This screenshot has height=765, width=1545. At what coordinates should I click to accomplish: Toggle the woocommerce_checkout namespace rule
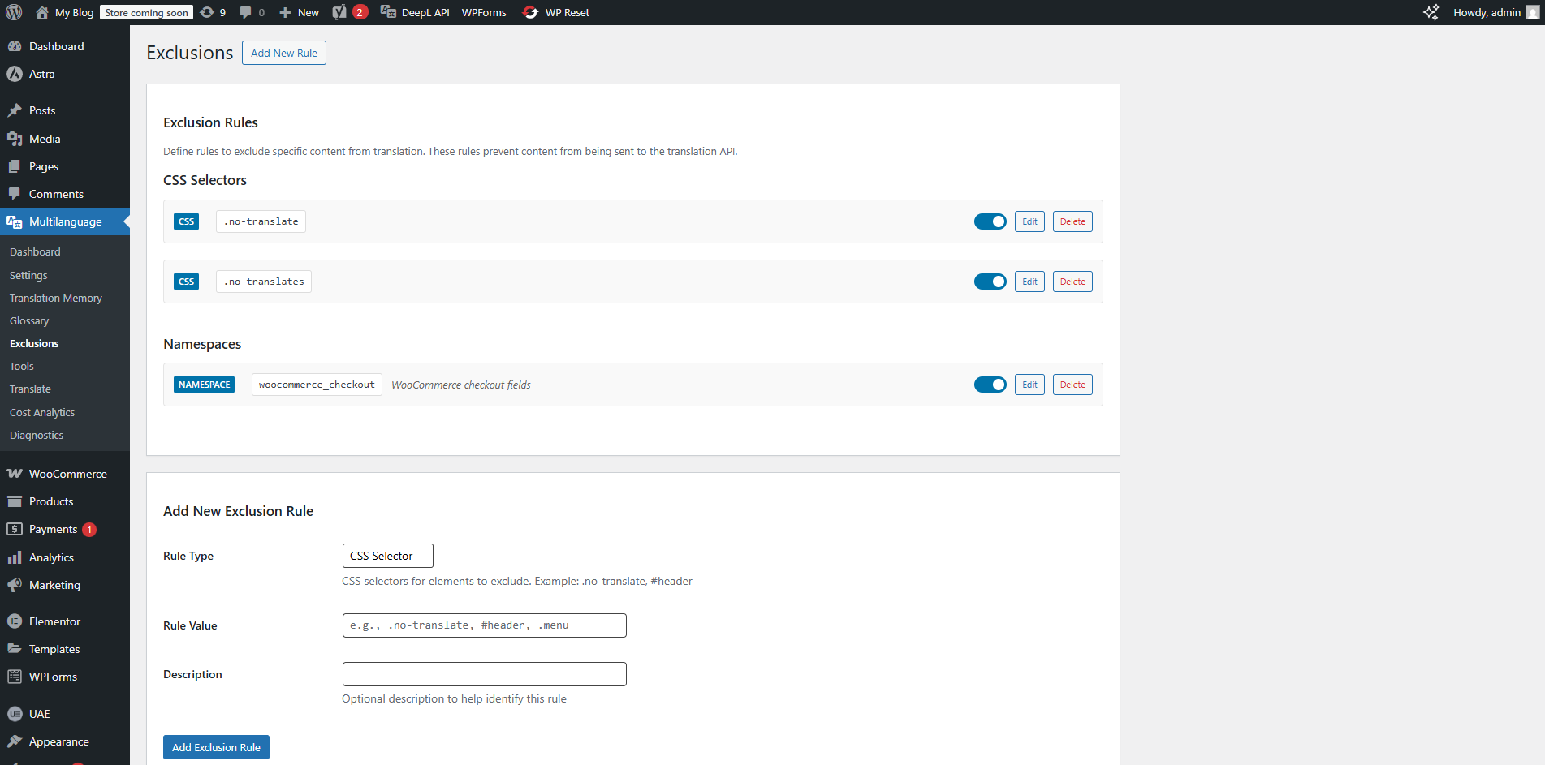(x=990, y=385)
